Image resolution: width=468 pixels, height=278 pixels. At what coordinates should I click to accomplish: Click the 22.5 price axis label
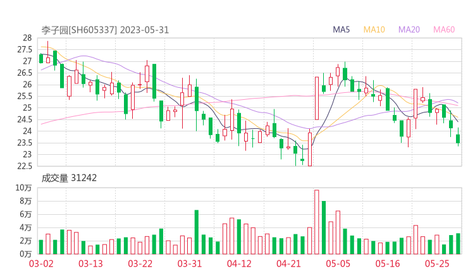coord(25,166)
